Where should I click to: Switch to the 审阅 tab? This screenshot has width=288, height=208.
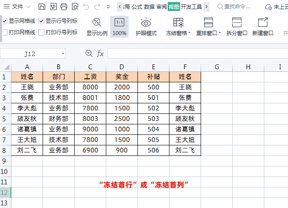coord(162,7)
